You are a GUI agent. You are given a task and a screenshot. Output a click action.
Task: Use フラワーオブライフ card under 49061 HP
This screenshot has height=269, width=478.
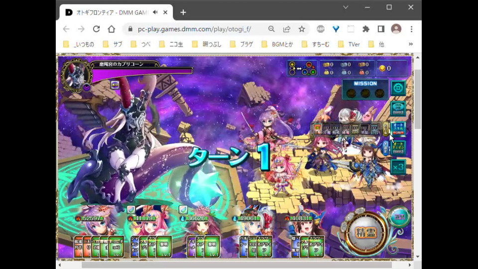[x=264, y=247]
